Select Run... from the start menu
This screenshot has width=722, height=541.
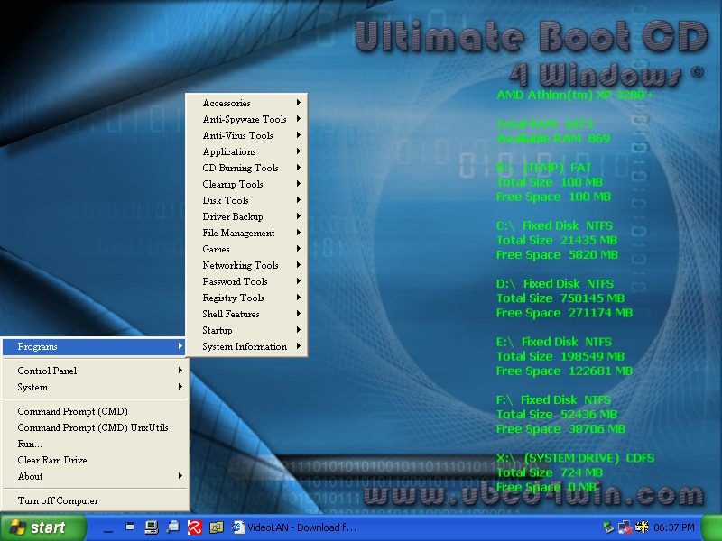tap(30, 444)
